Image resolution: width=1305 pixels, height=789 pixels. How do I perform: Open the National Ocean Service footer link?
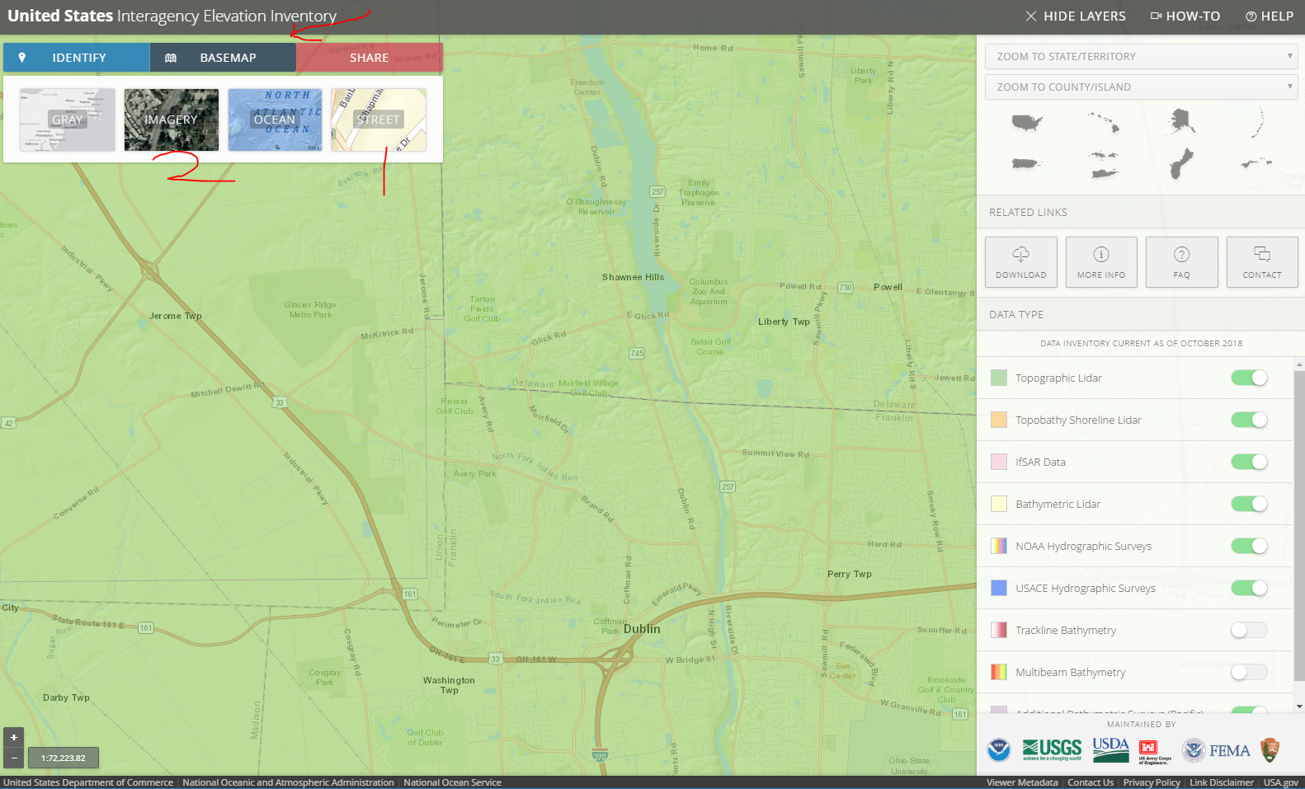tap(452, 782)
